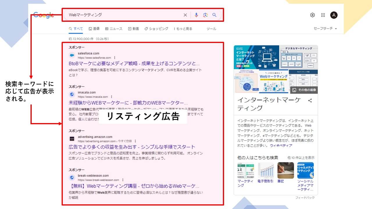Screen dimensions: 372x209
Task: Click the salesforce cloud favicon
Action: tap(72, 55)
